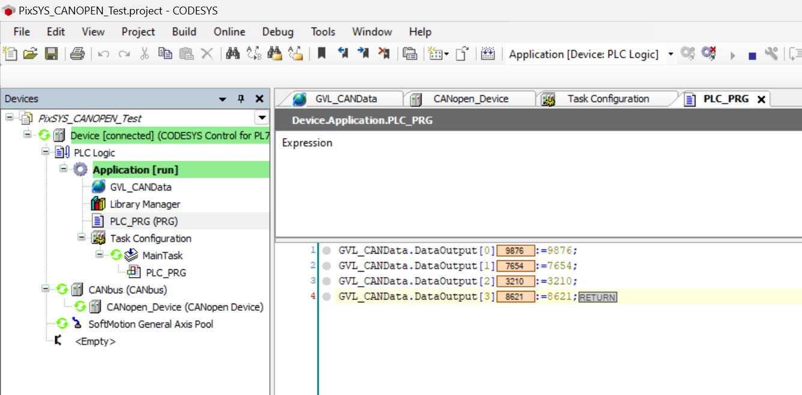Click the blue Stop square icon
802x395 pixels.
[x=752, y=55]
